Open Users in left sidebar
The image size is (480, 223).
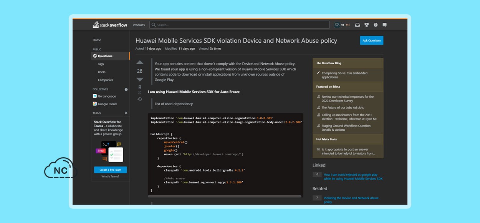pos(101,72)
